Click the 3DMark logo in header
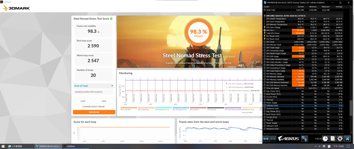354x149 pixels. click(16, 8)
